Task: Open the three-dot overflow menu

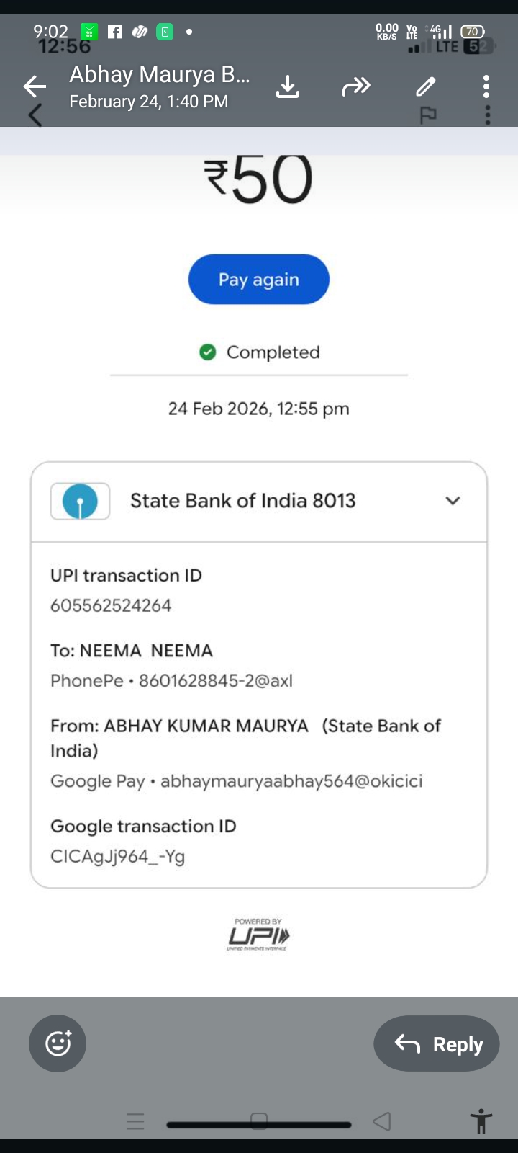Action: [486, 87]
